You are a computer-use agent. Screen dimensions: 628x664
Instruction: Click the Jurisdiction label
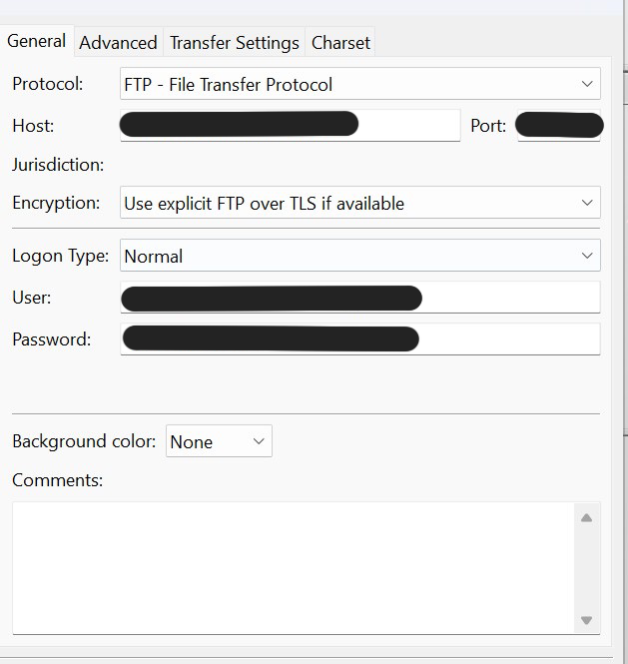pos(58,165)
